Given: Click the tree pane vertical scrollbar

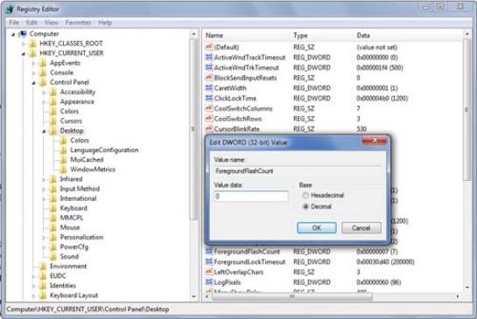Looking at the screenshot, I should 193,164.
